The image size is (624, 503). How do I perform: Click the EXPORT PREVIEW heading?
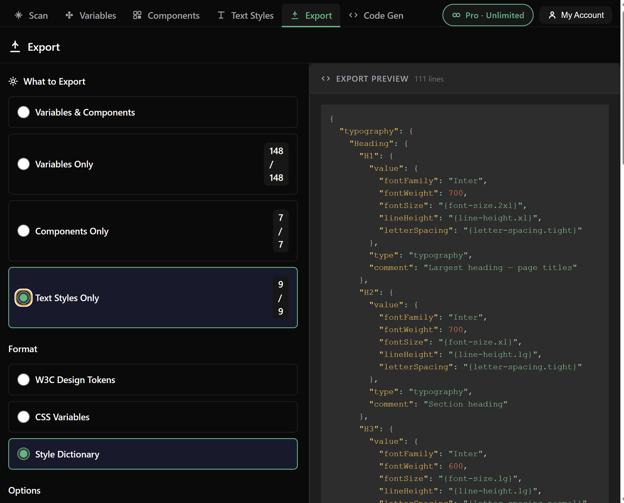click(x=372, y=79)
